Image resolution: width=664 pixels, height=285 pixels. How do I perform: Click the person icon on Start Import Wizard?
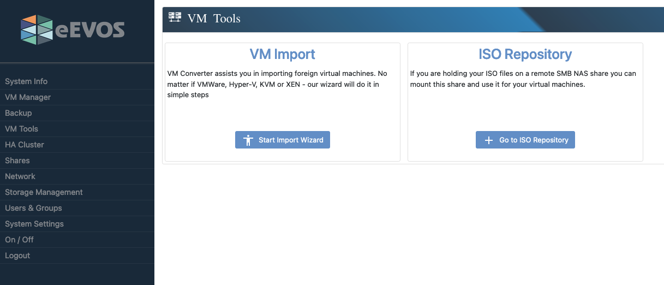[x=248, y=140]
